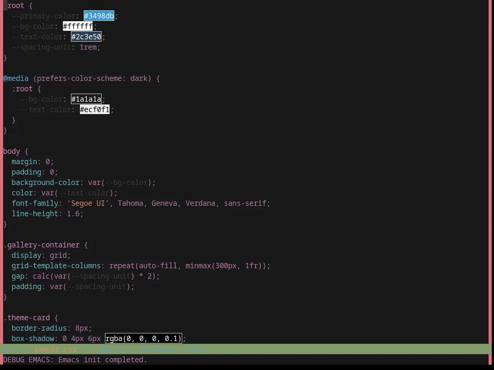The height and width of the screenshot is (370, 494).
Task: Click the 'background-color' property
Action: 46,182
